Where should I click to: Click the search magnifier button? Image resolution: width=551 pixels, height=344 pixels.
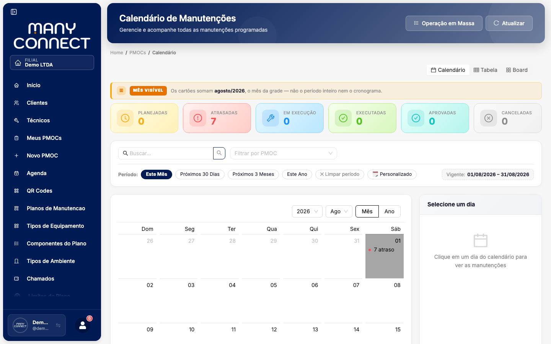point(219,153)
